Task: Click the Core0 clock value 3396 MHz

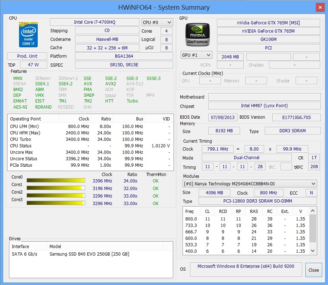Action: (102, 181)
